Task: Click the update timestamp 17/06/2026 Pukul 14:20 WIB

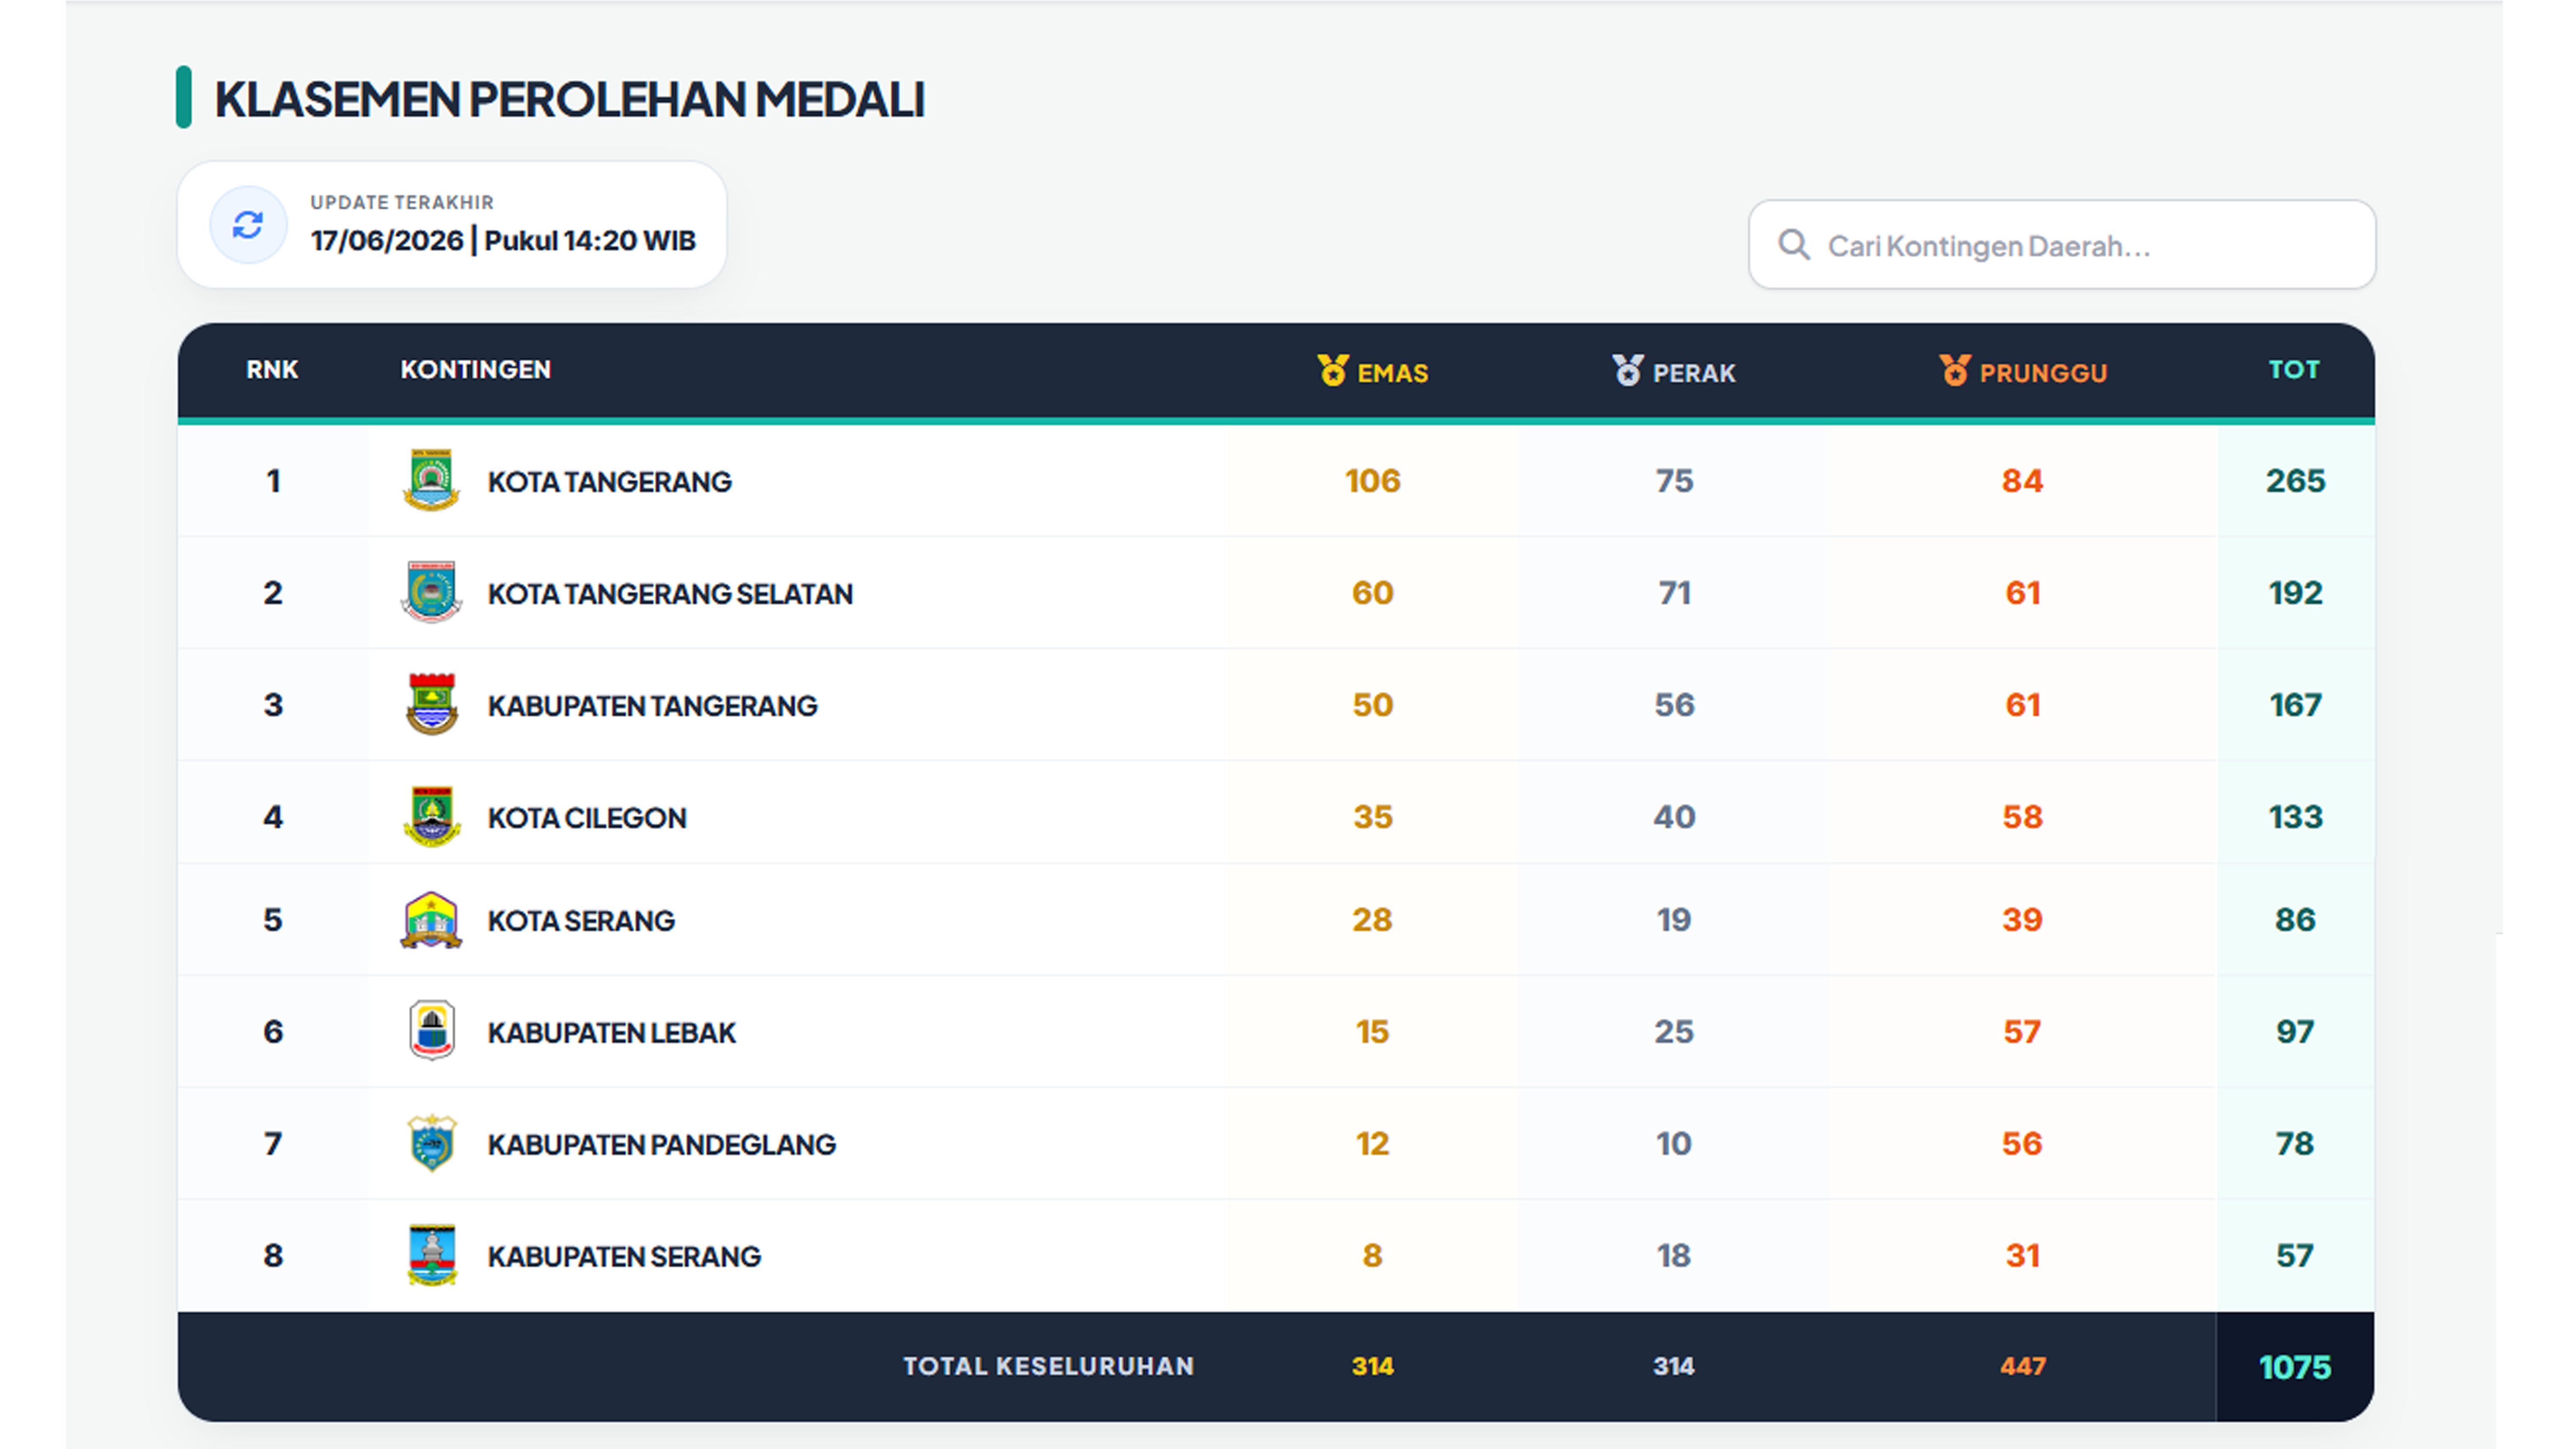Action: coord(503,241)
